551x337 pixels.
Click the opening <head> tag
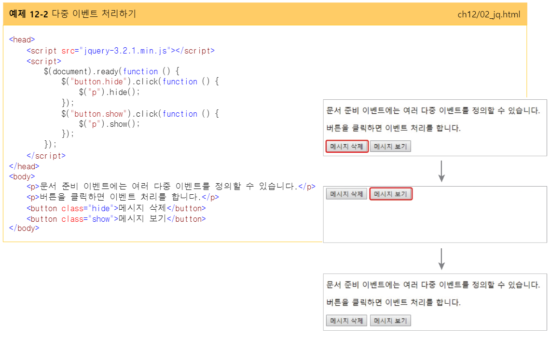click(x=22, y=40)
